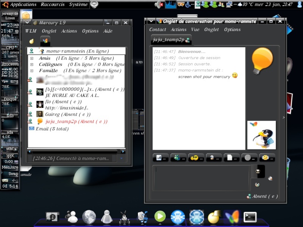Open the Contact menu in conversation window
Viewport: 303px width, 227px height.
tap(158, 30)
